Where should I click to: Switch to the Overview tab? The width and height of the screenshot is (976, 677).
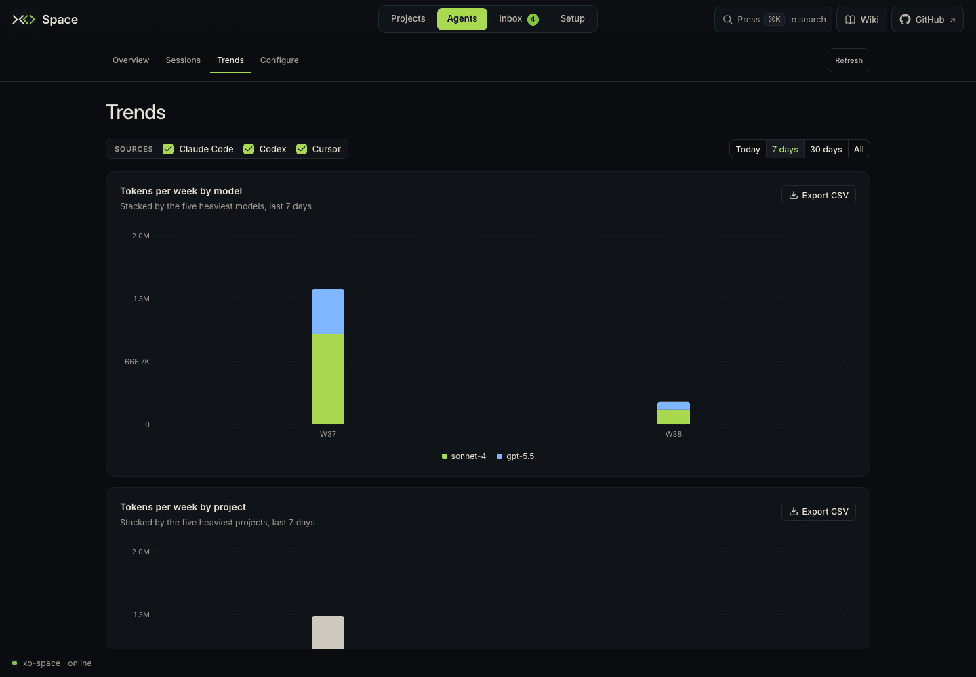(131, 60)
